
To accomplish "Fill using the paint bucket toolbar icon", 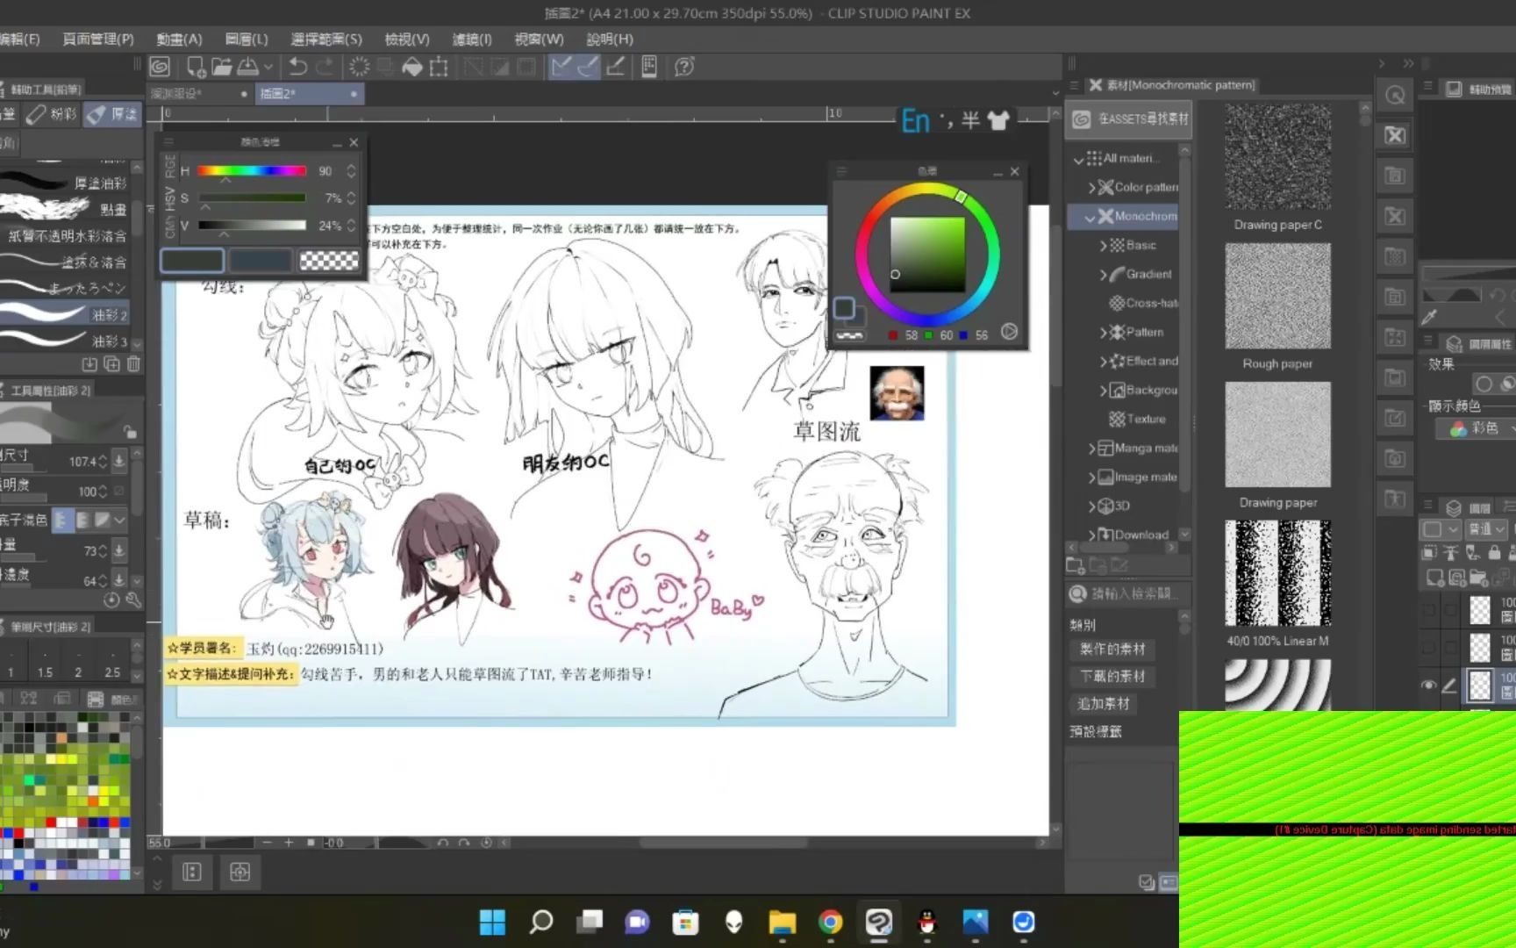I will click(x=412, y=67).
